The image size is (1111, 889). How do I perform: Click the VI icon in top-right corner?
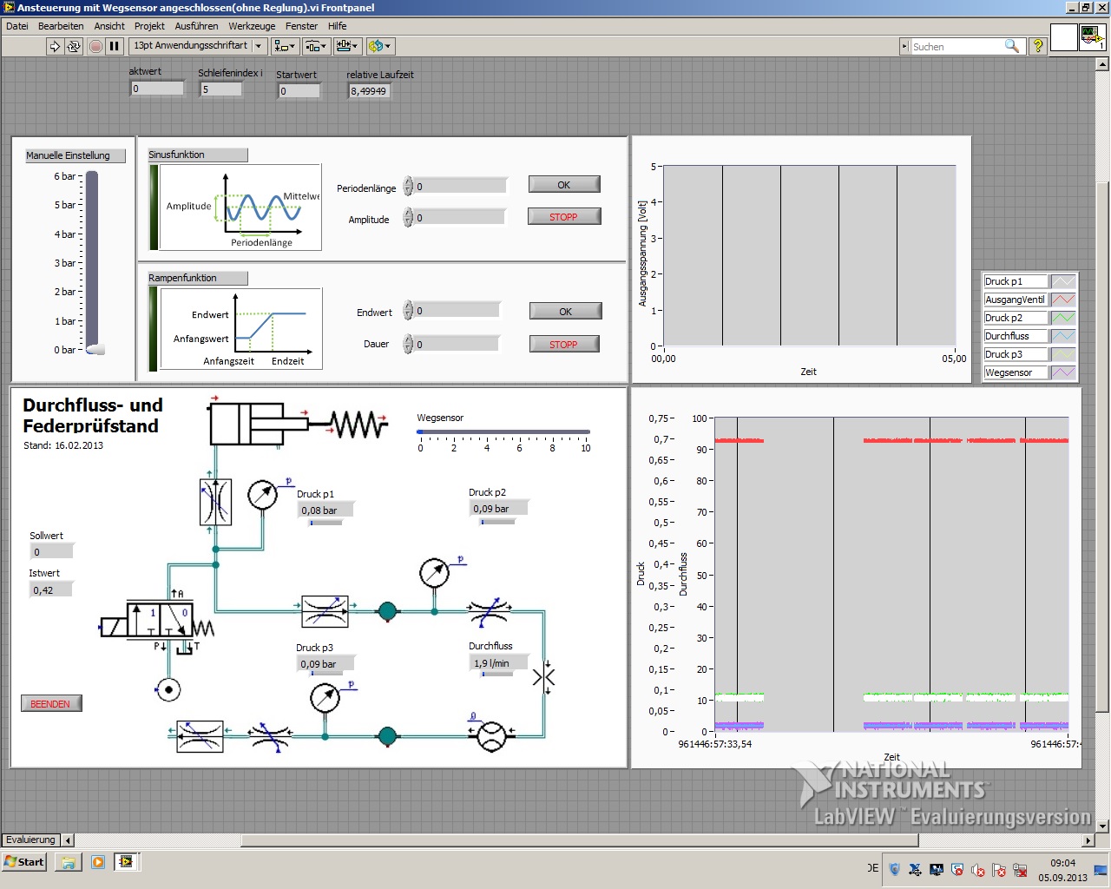click(1091, 37)
